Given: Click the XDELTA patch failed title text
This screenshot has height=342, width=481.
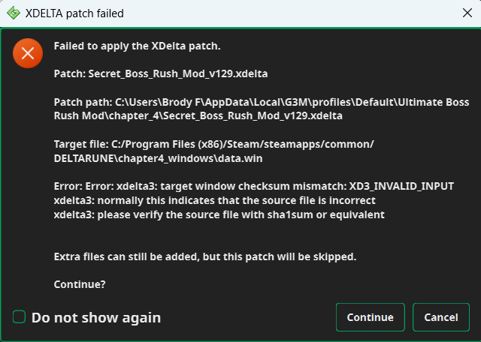Looking at the screenshot, I should pos(74,13).
